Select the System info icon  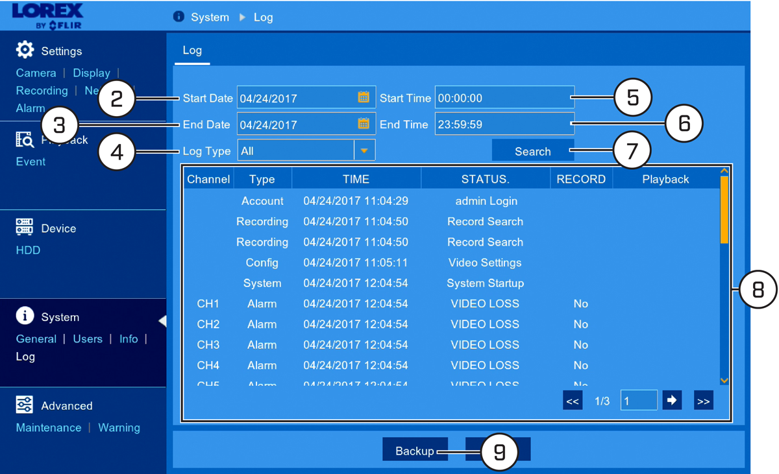coord(25,316)
